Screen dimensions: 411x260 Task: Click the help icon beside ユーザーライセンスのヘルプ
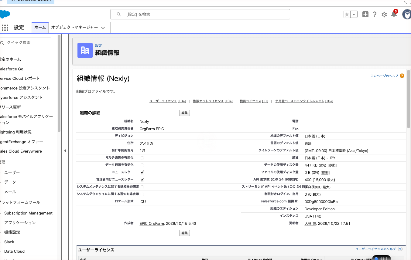coord(400,249)
